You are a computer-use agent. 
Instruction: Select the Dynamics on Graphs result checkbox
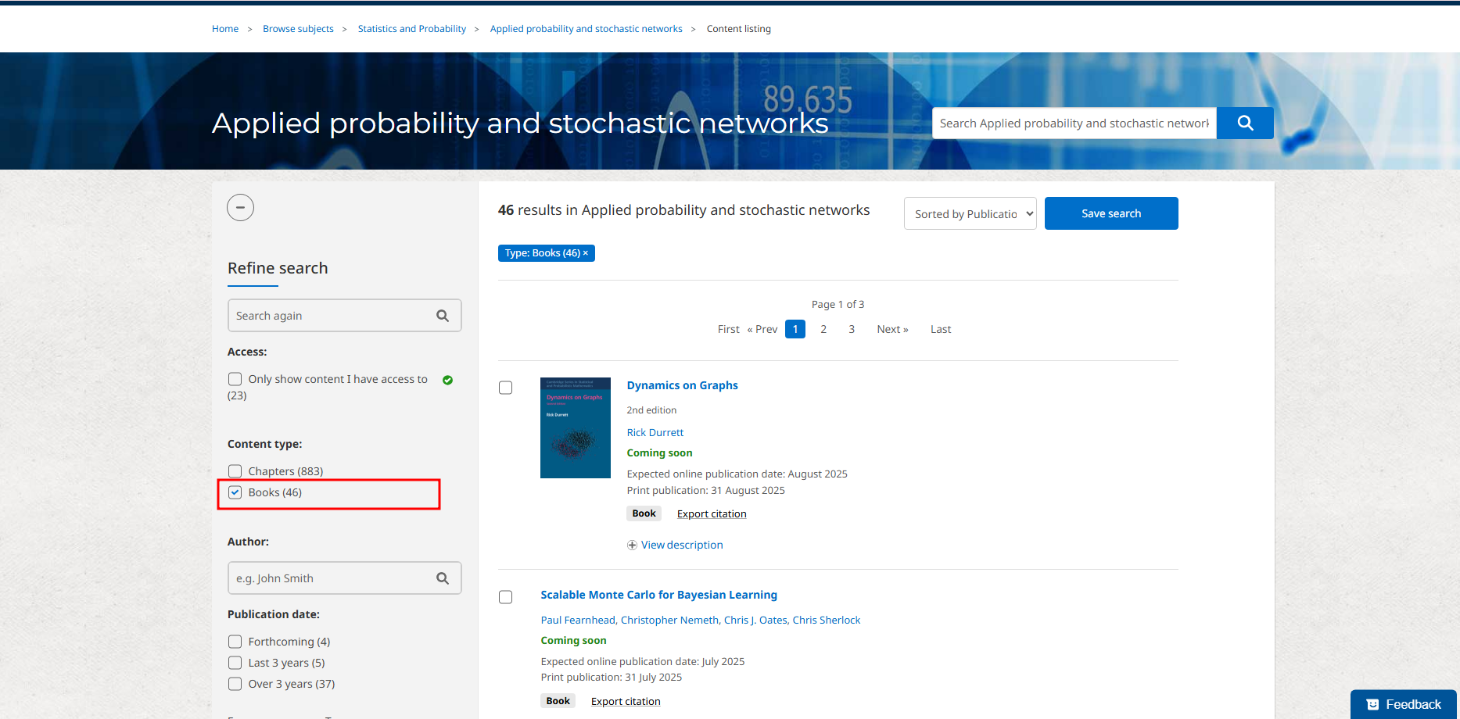tap(506, 388)
